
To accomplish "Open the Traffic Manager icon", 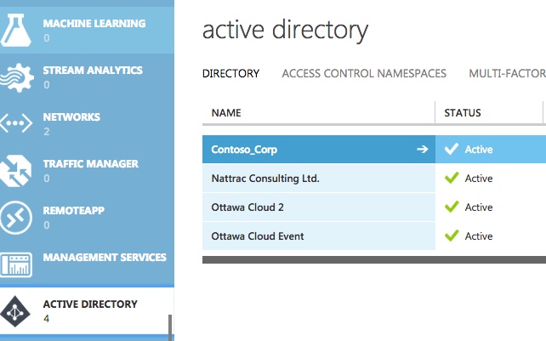I will [15, 171].
